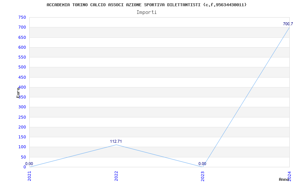Click the 300 y-axis value
The height and width of the screenshot is (183, 293).
[x=22, y=107]
